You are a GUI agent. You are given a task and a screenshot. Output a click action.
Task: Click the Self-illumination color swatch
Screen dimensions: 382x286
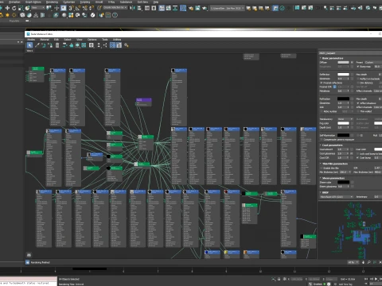343,135
